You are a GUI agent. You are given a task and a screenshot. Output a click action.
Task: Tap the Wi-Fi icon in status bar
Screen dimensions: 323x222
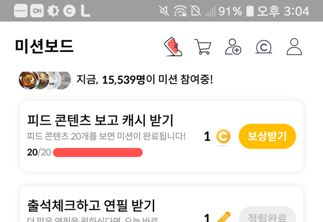click(180, 11)
